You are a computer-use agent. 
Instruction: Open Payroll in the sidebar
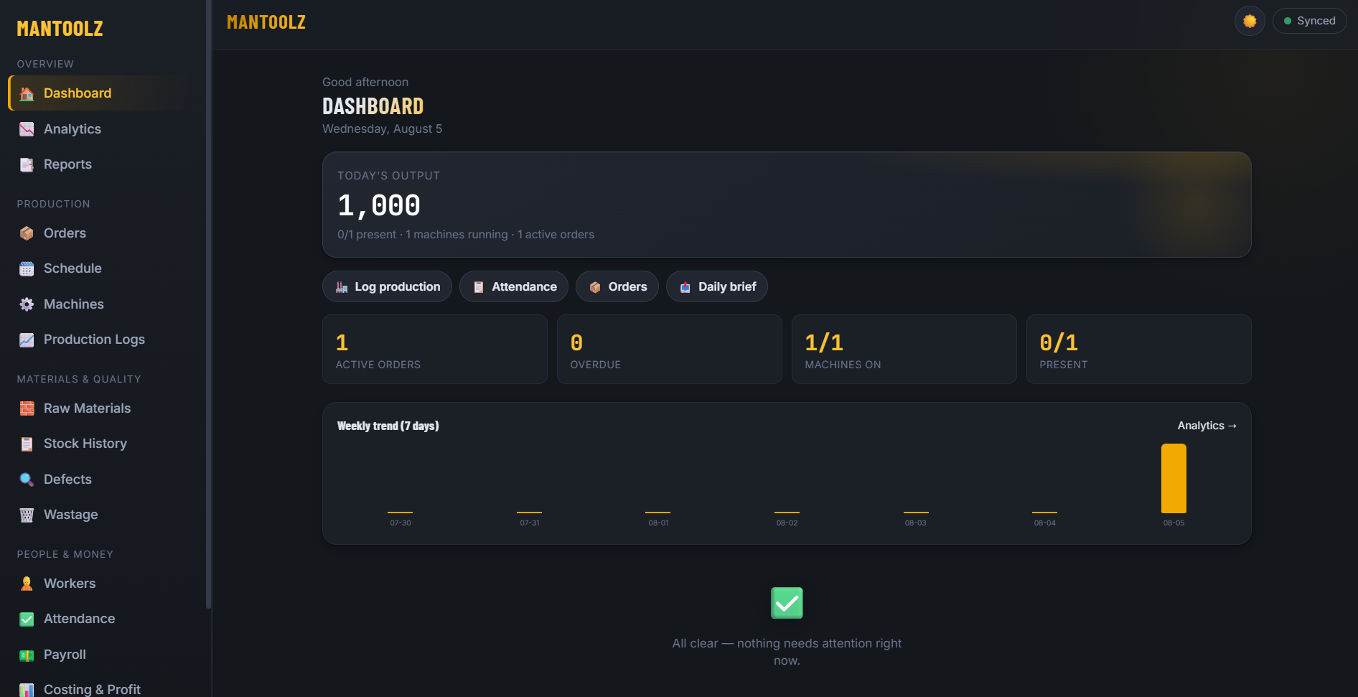pos(101,655)
